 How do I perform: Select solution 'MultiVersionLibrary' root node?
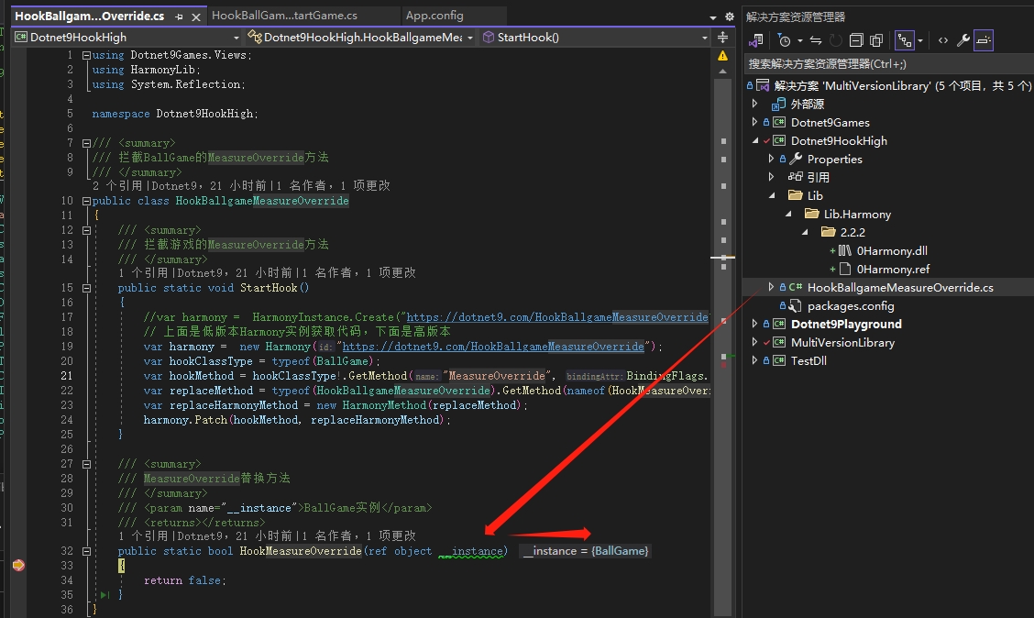(x=902, y=86)
